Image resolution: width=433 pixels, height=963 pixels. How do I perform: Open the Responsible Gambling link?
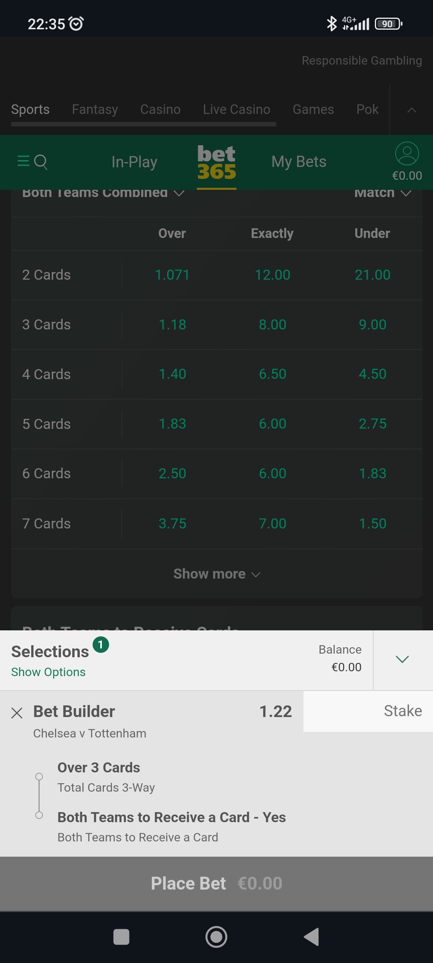click(x=362, y=61)
